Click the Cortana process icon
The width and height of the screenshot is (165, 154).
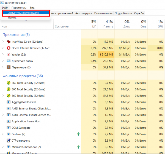tap(9, 134)
